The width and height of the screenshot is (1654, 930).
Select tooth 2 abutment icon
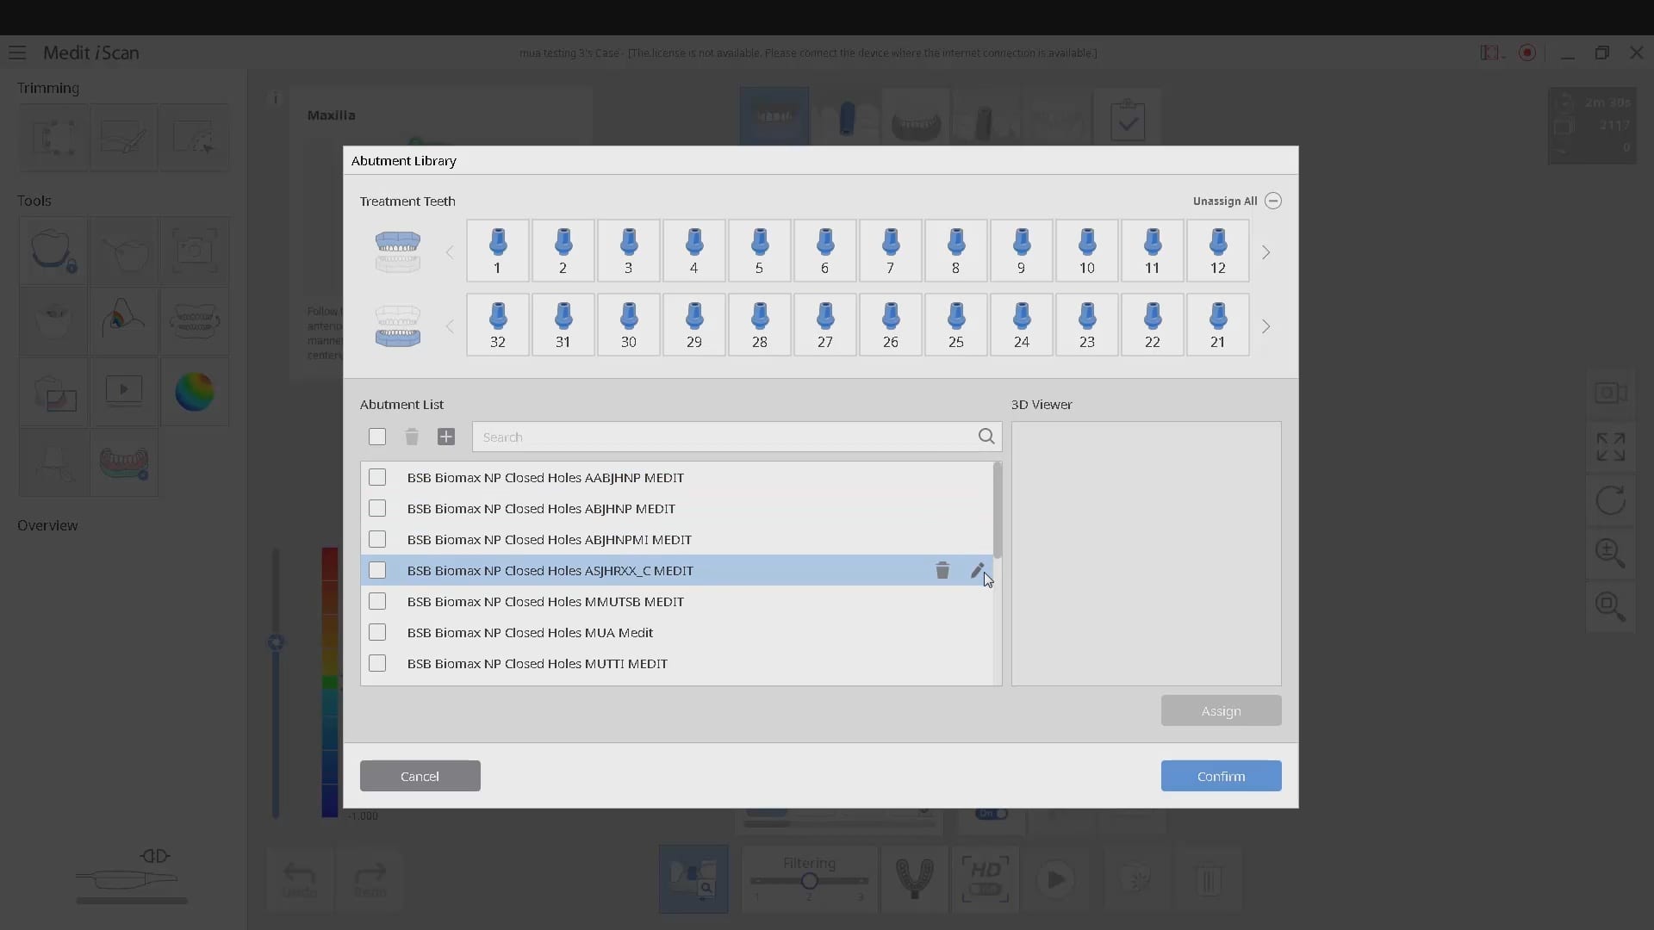[563, 251]
